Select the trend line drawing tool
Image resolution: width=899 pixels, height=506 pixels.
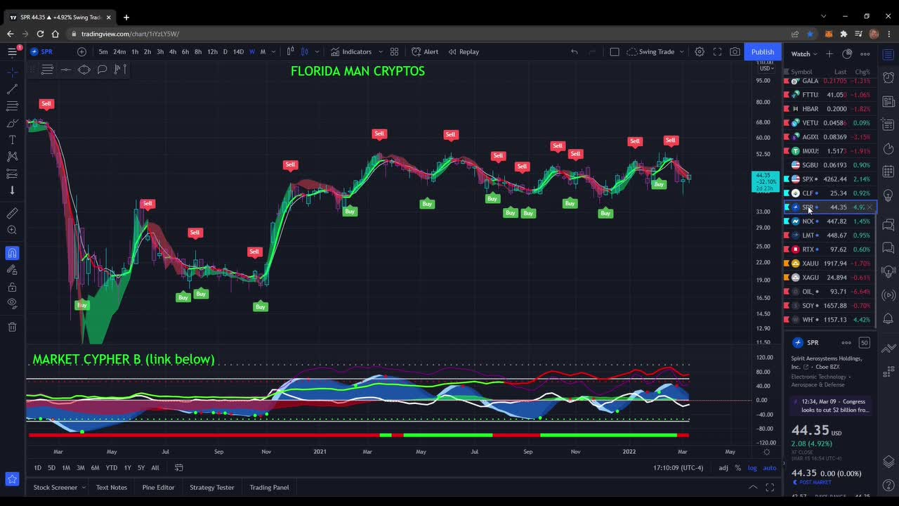[12, 89]
